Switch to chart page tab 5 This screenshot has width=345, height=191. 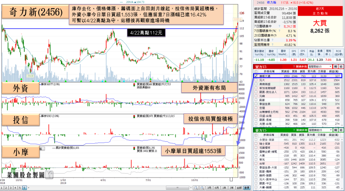(x=20, y=188)
